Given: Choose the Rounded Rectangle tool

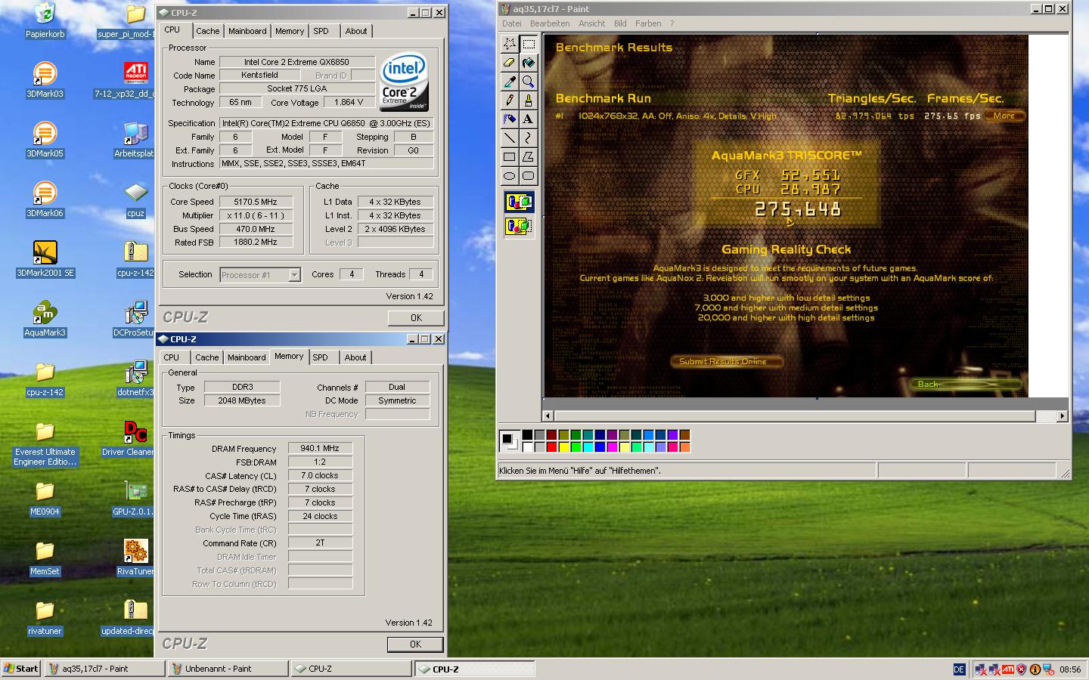Looking at the screenshot, I should (528, 176).
